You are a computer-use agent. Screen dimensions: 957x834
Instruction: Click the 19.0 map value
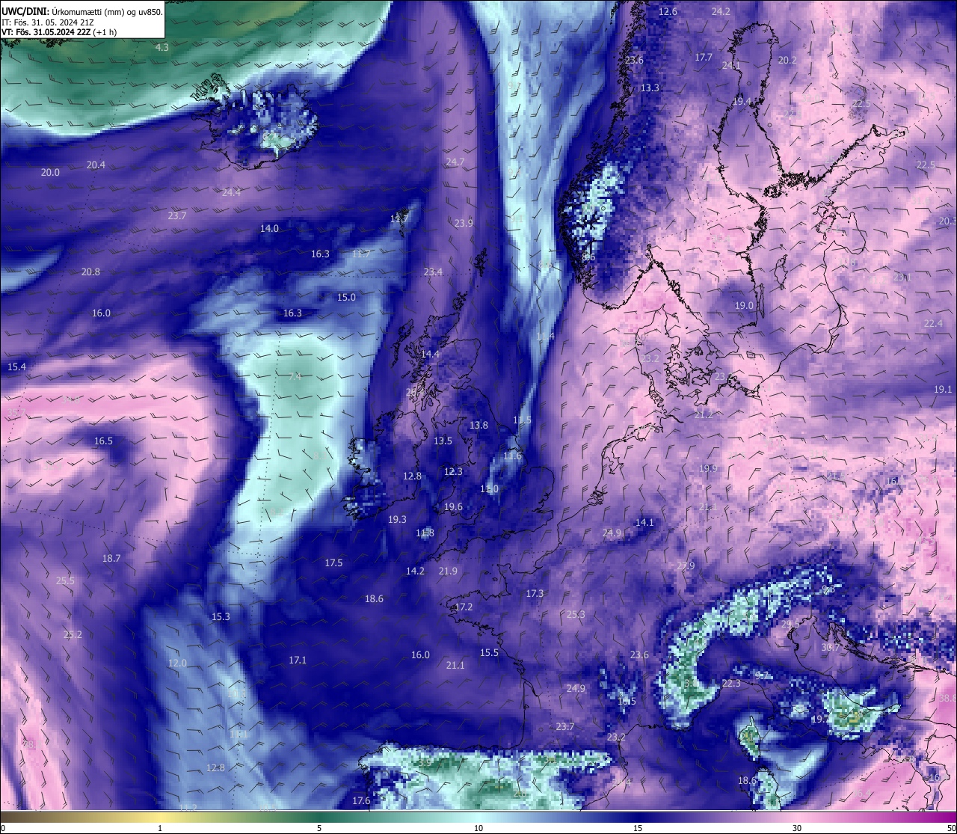click(x=744, y=305)
